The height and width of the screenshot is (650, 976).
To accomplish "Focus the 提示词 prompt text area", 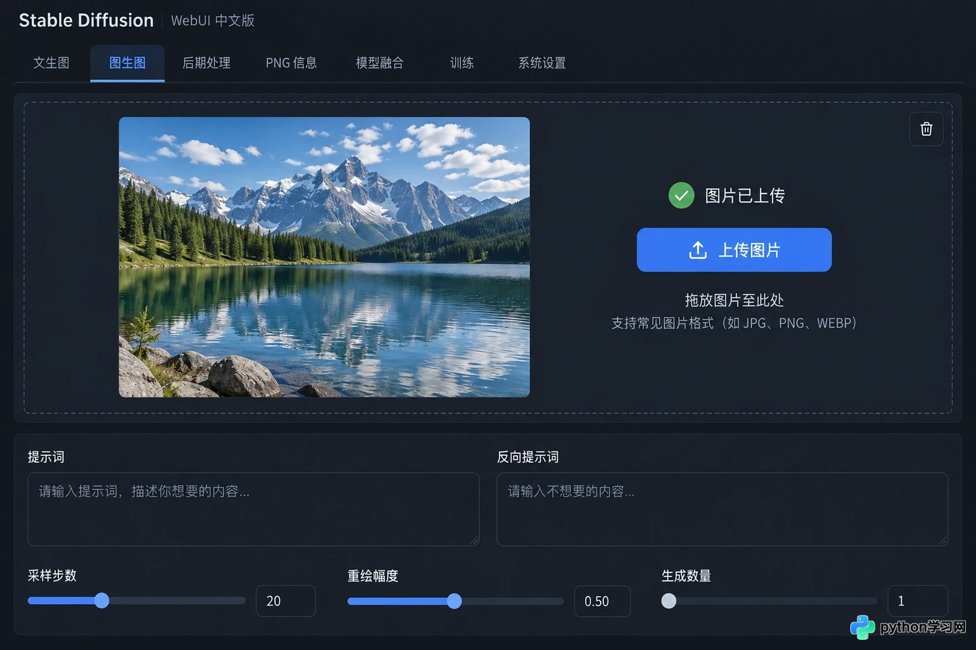I will (x=253, y=509).
